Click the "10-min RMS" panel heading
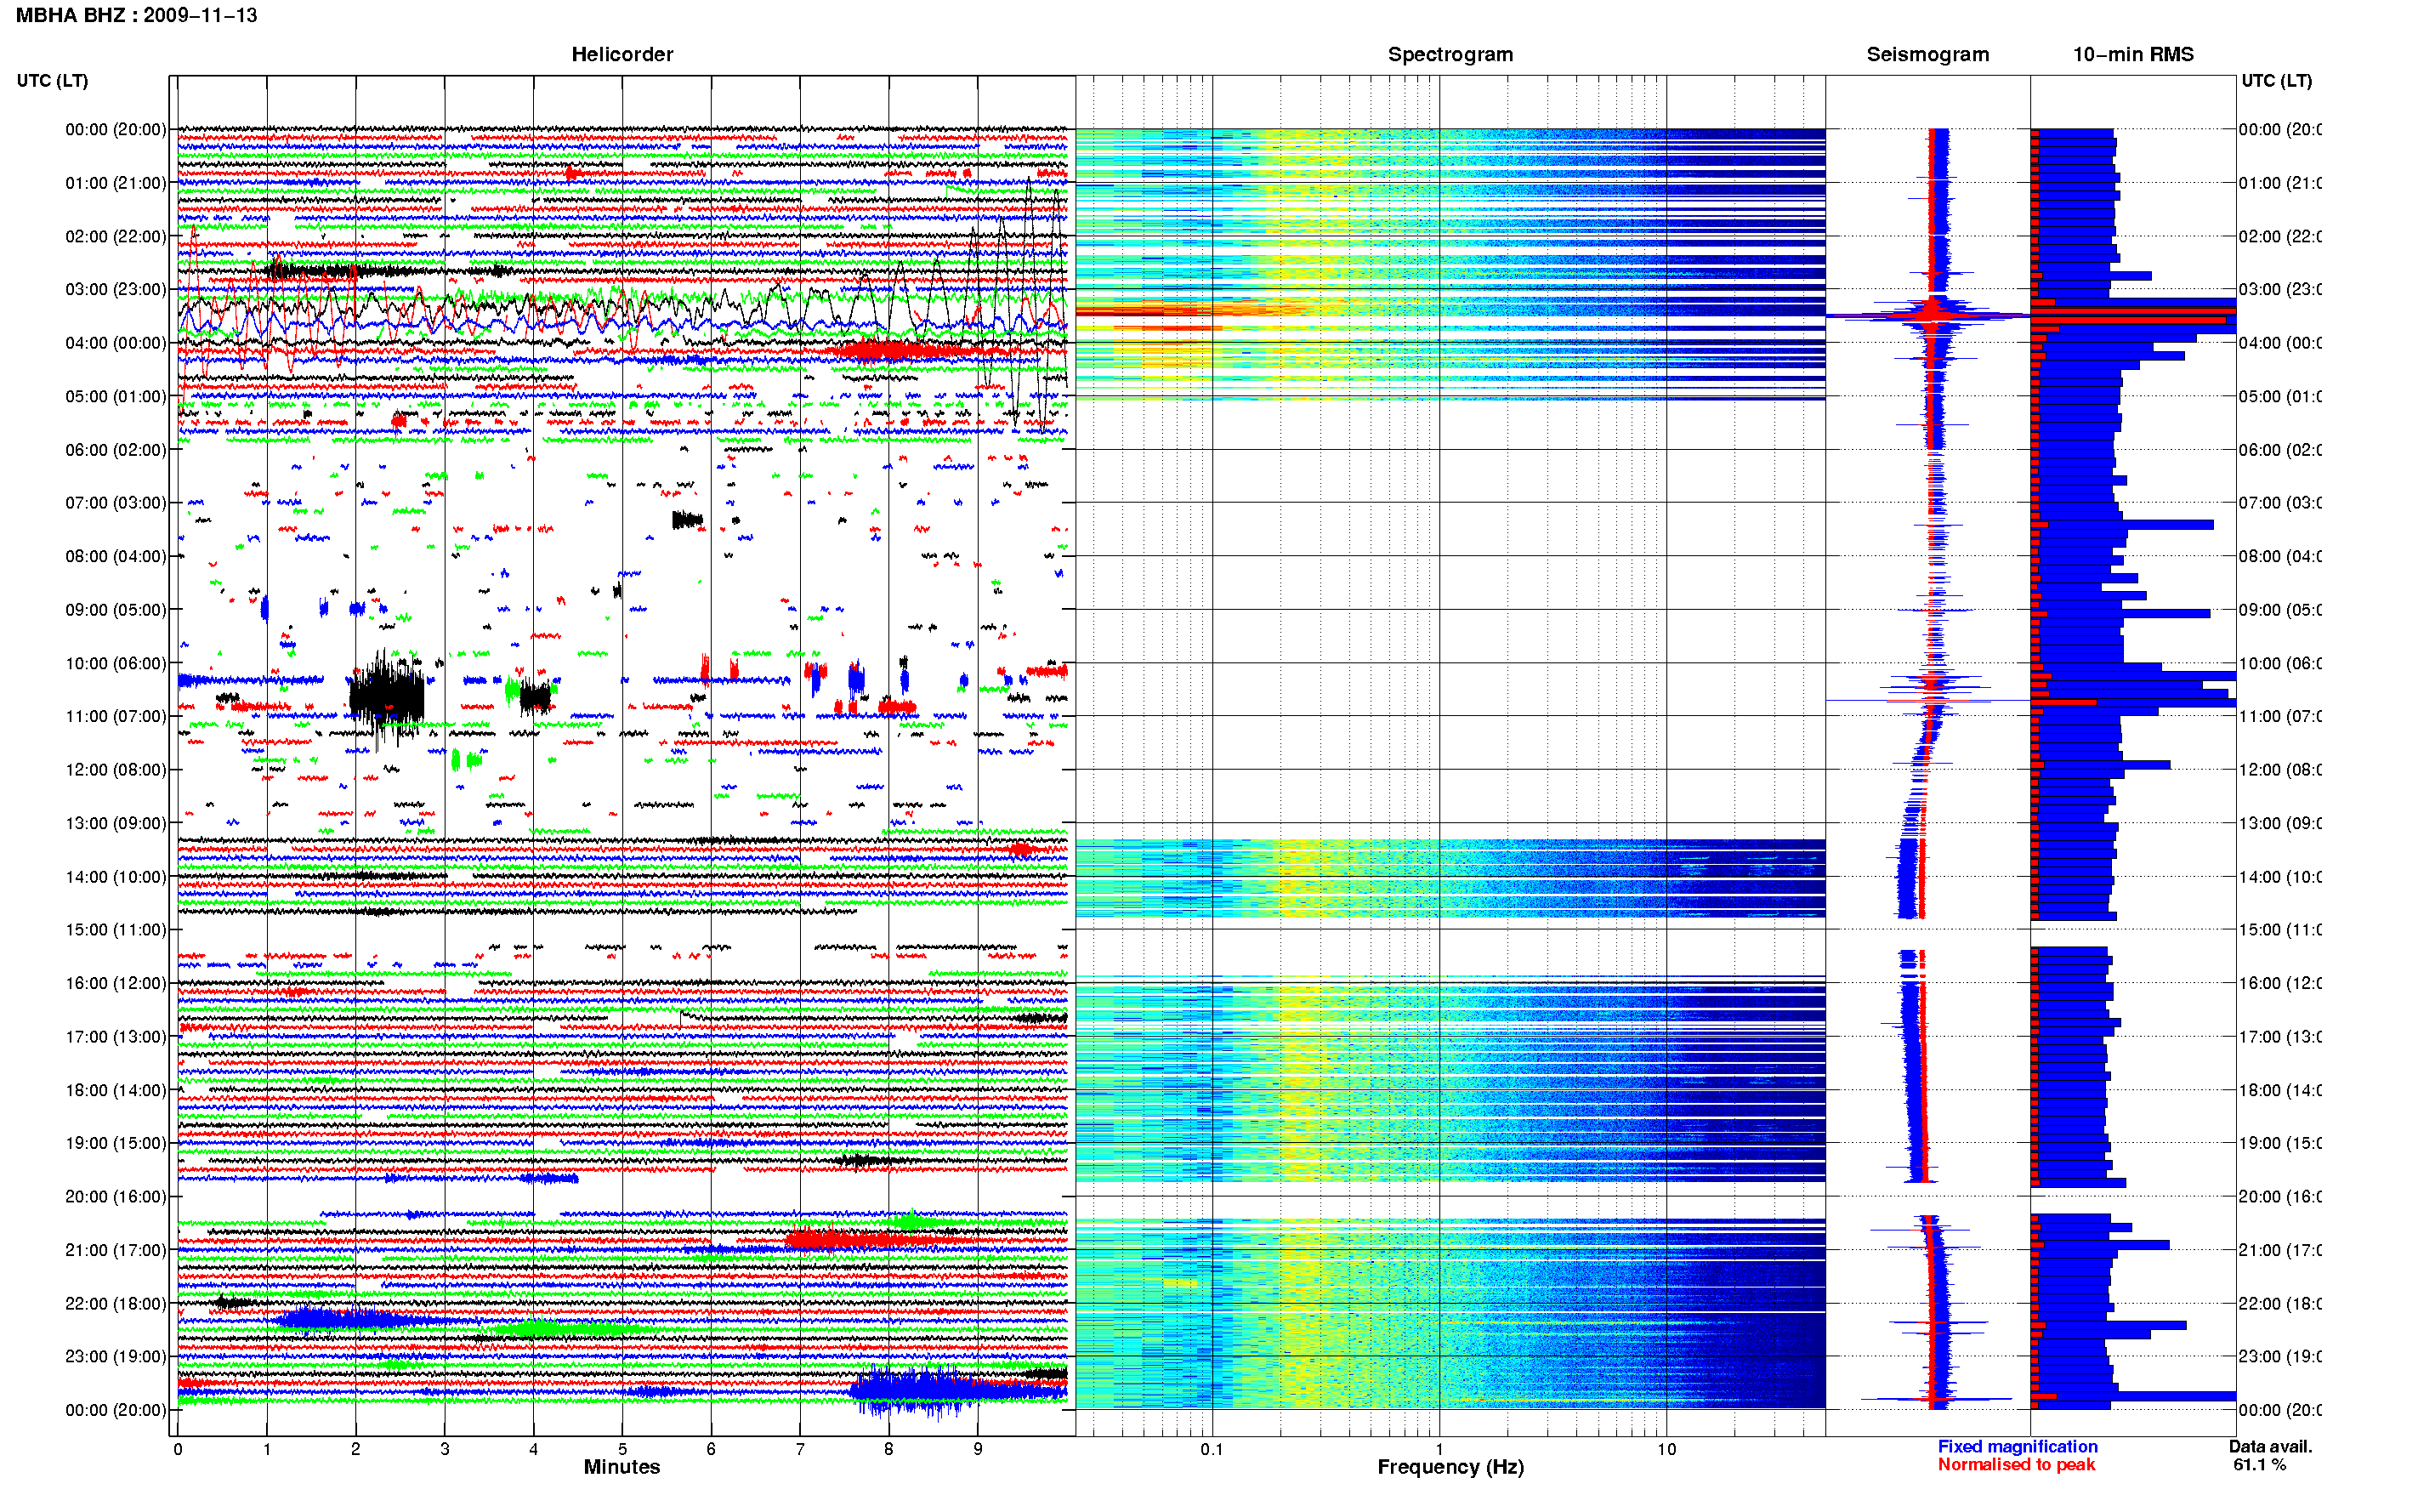 coord(2133,54)
